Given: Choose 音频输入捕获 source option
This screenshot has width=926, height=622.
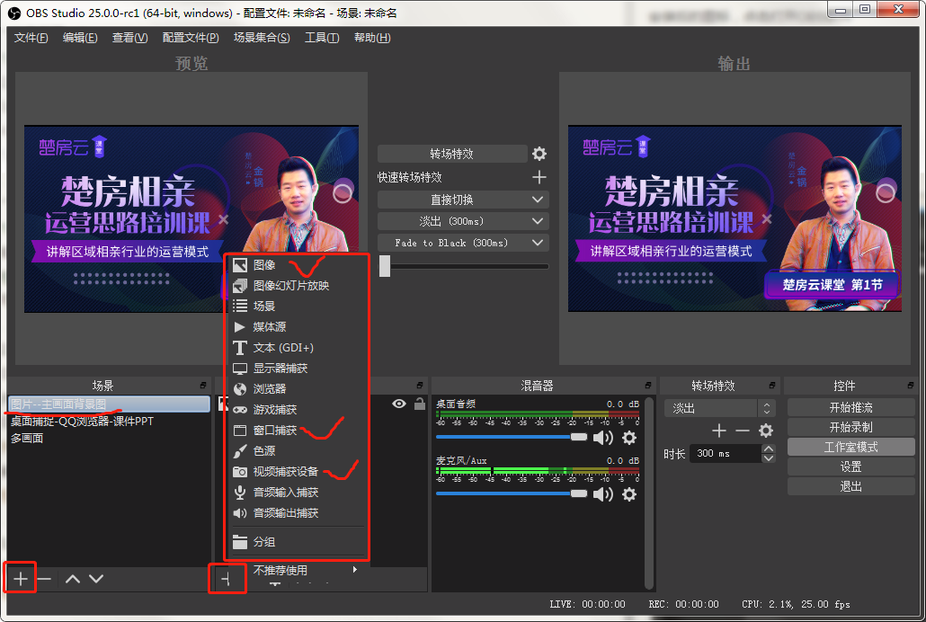Looking at the screenshot, I should click(x=298, y=492).
